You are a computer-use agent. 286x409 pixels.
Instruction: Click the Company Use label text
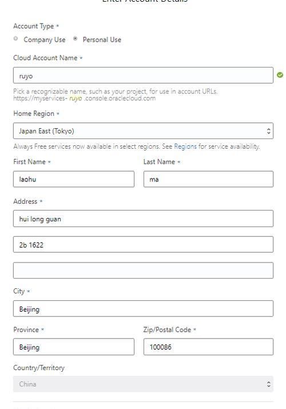pyautogui.click(x=44, y=39)
